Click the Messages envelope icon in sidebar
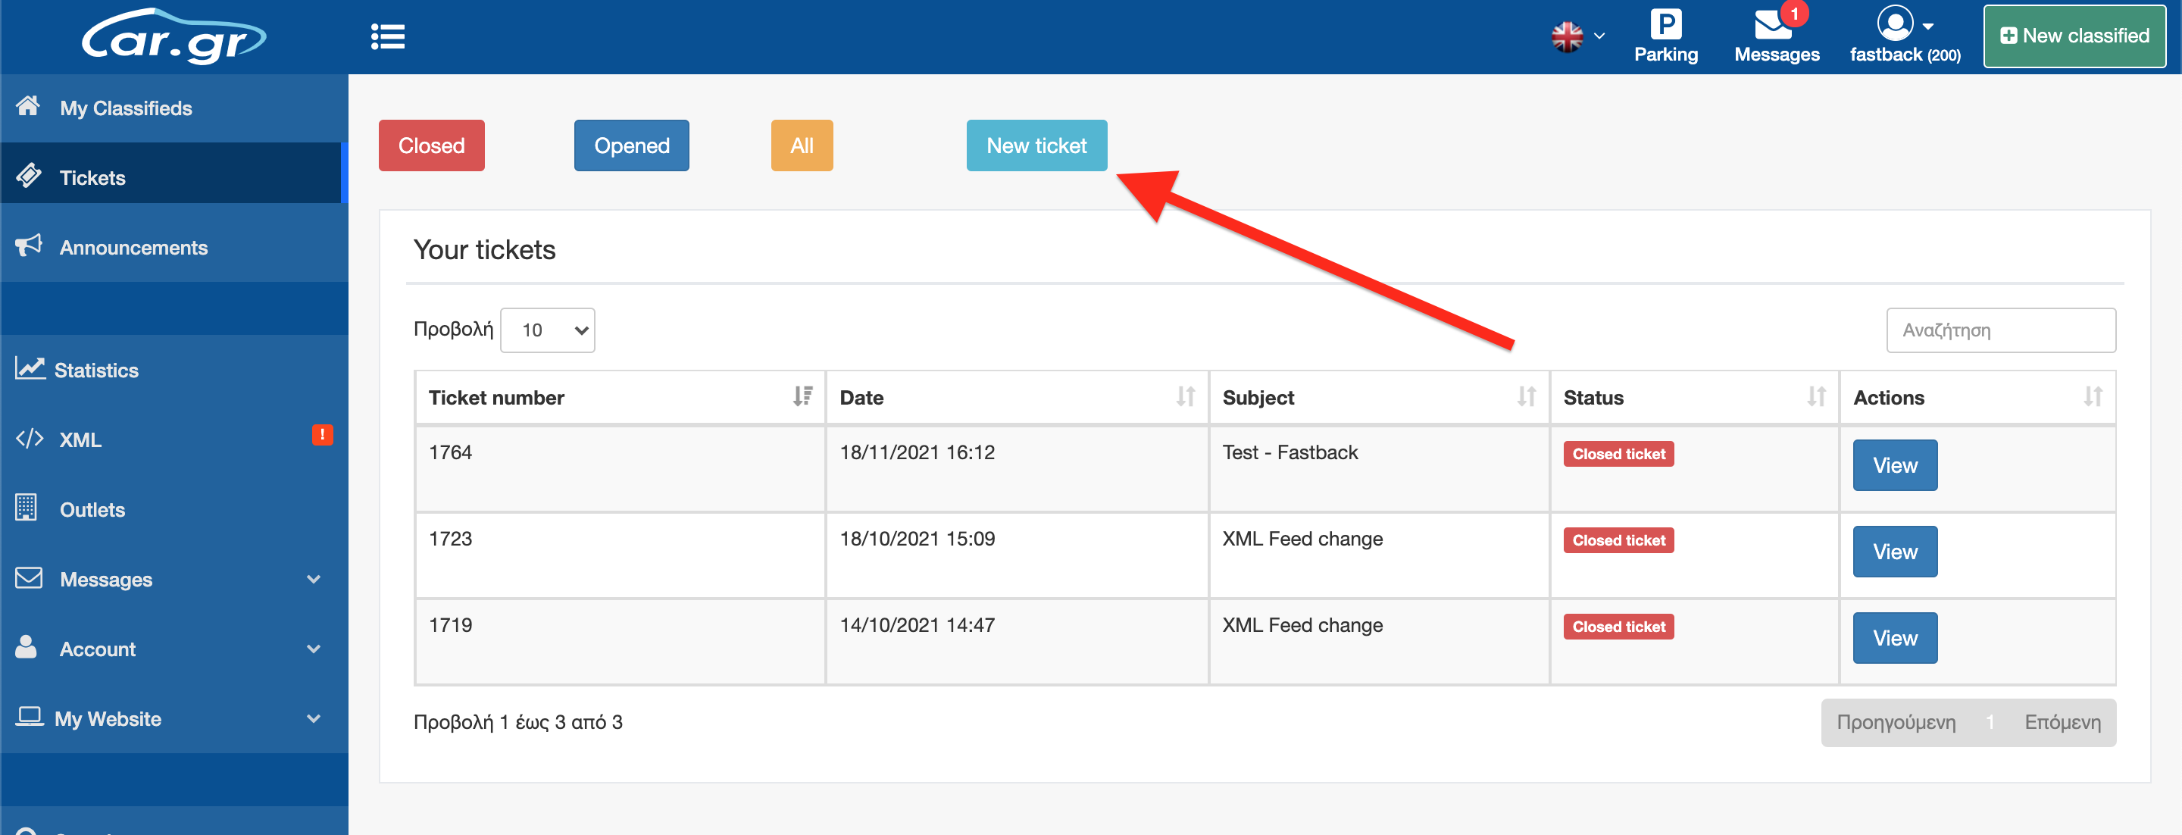The height and width of the screenshot is (835, 2182). pos(29,578)
